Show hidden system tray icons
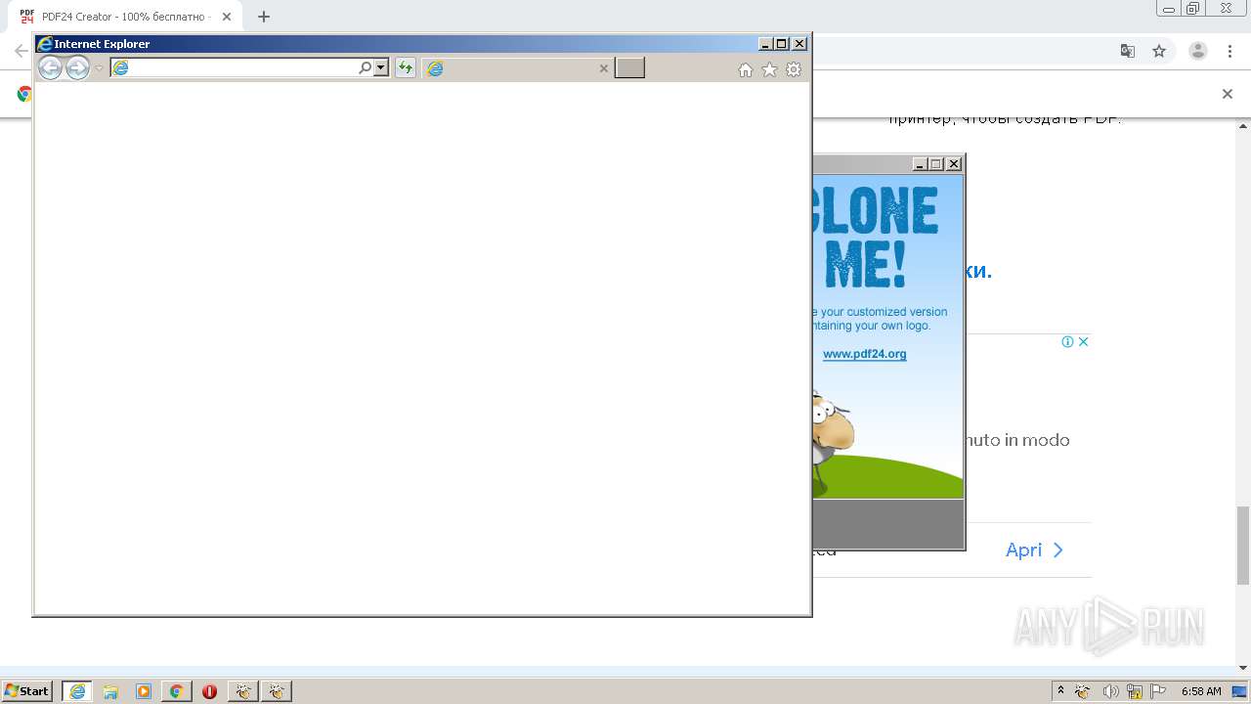Image resolution: width=1251 pixels, height=704 pixels. pyautogui.click(x=1060, y=690)
